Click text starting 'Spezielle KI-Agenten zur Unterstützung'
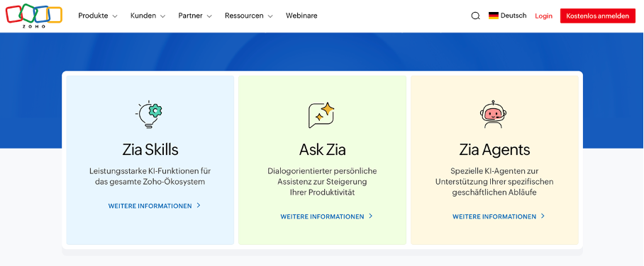 tap(494, 182)
